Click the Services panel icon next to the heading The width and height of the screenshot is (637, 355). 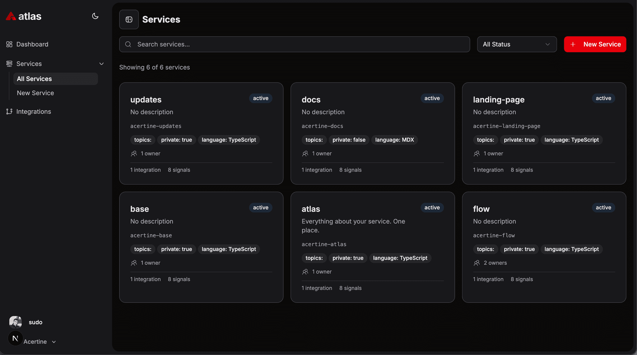129,19
